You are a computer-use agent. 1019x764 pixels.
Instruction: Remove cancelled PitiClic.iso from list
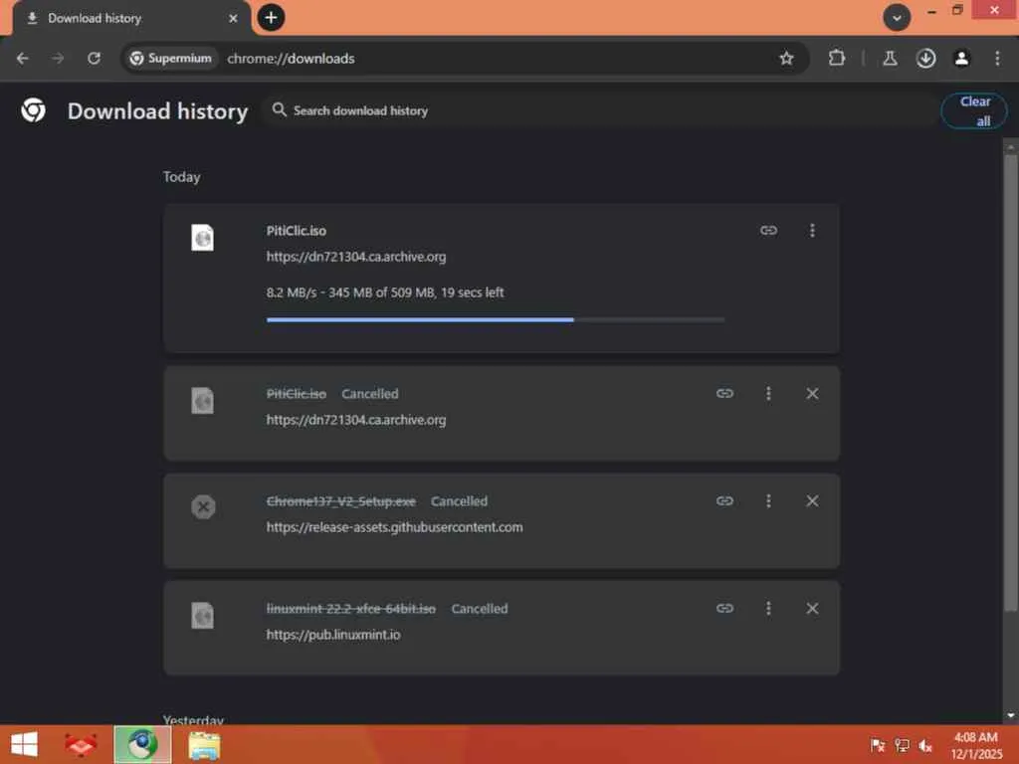tap(812, 394)
